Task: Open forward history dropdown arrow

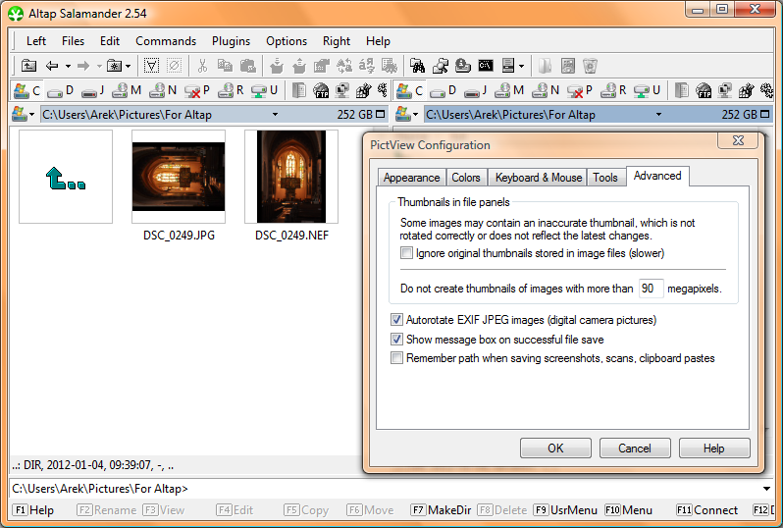Action: point(99,66)
